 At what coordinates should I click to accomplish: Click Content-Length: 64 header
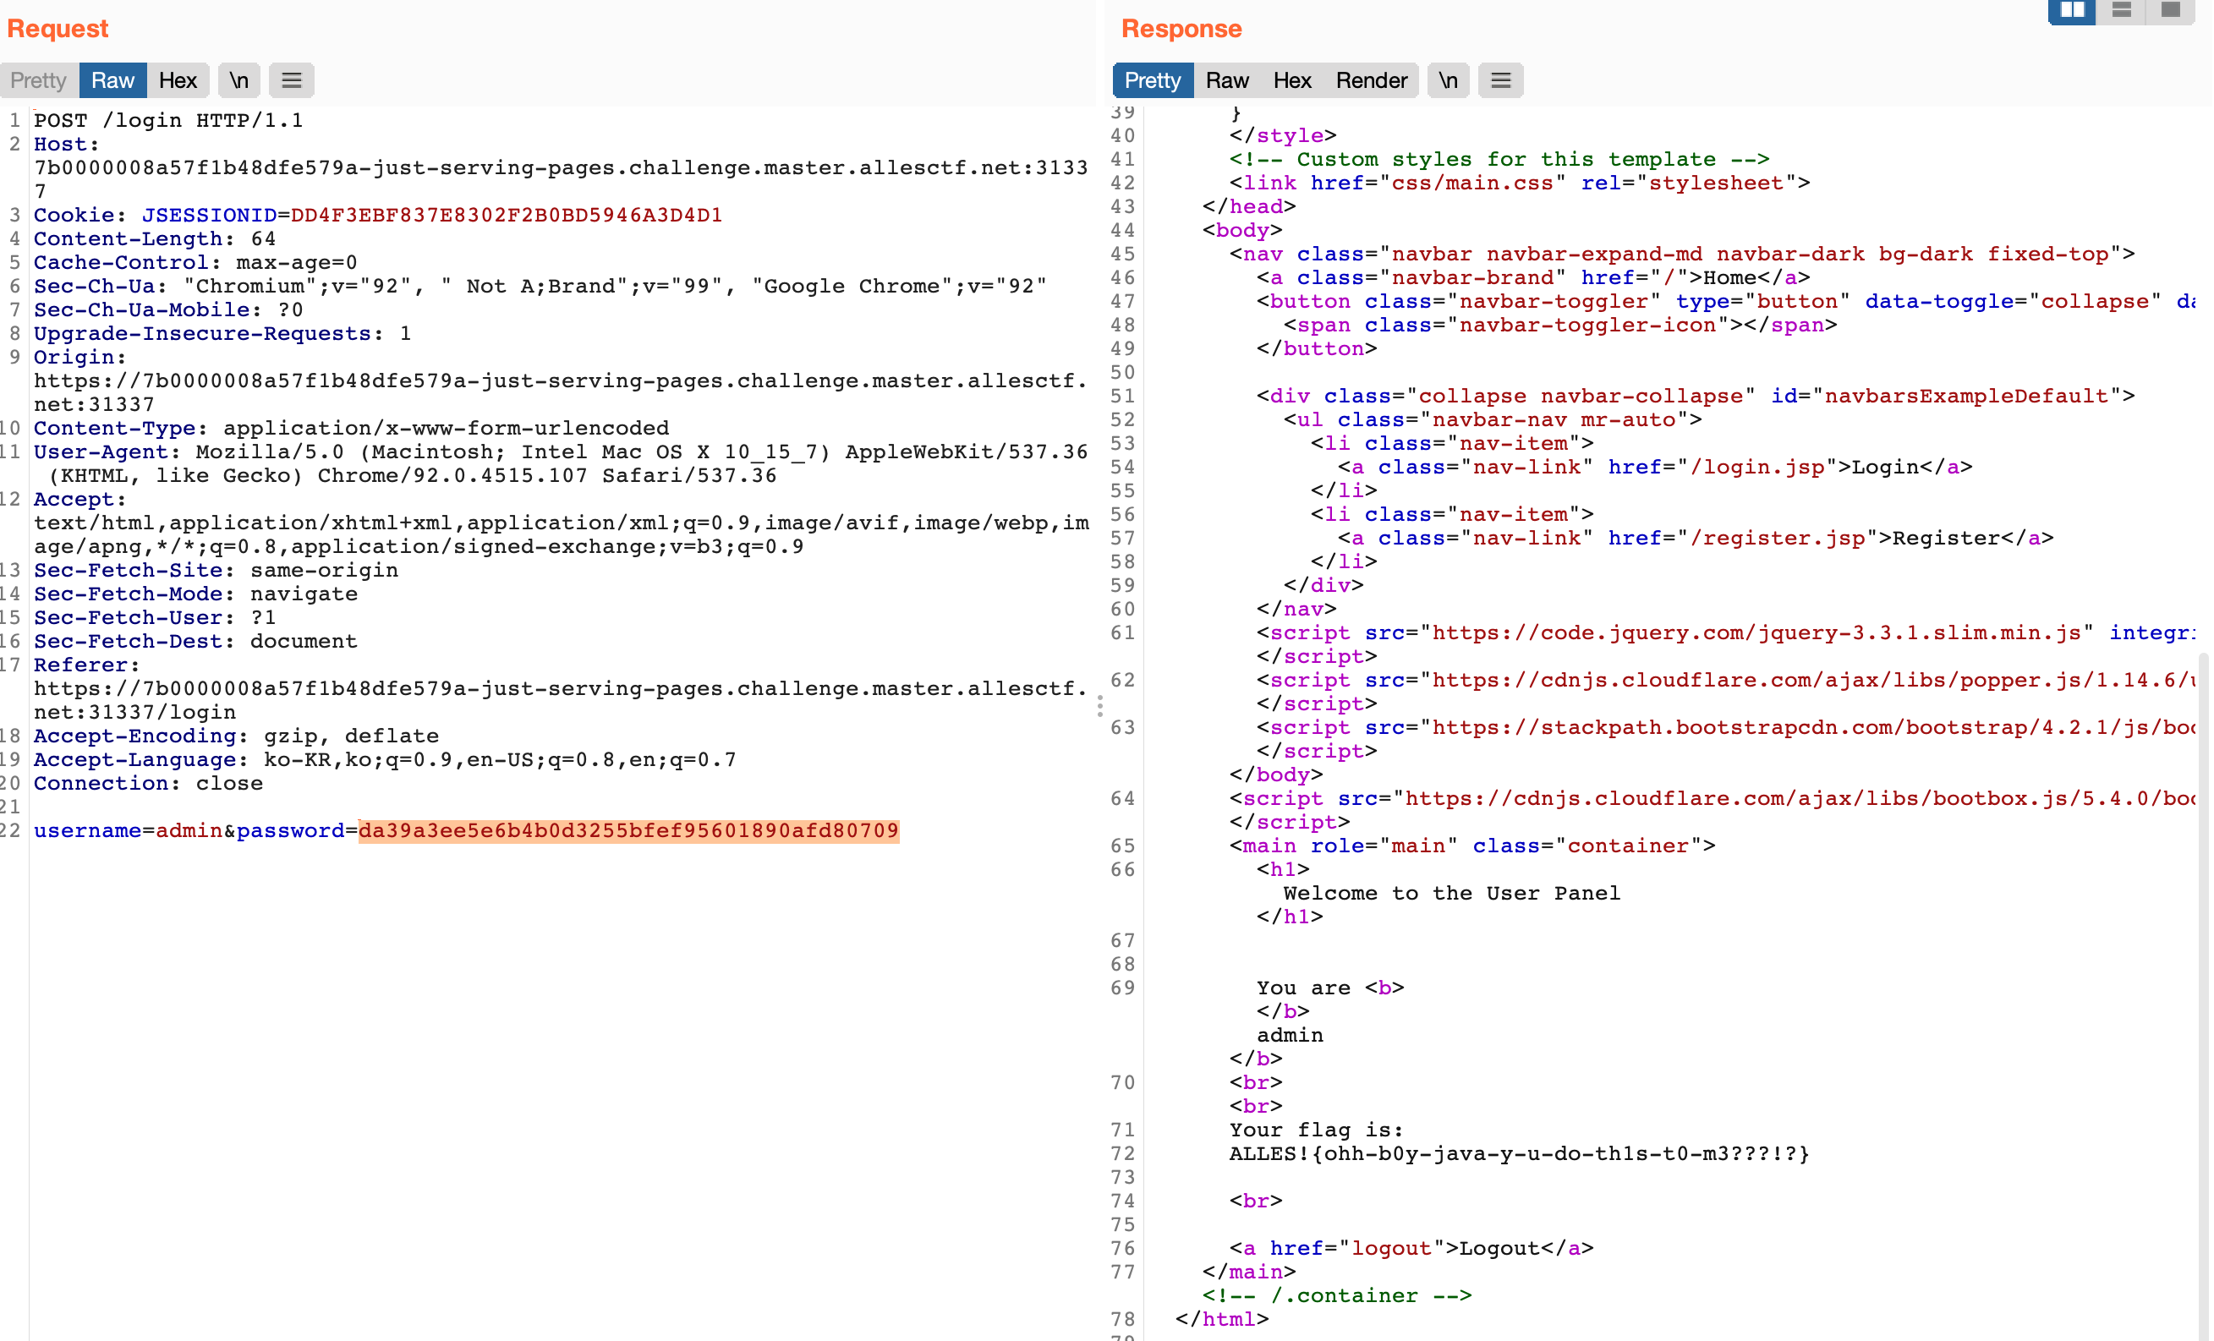(156, 239)
